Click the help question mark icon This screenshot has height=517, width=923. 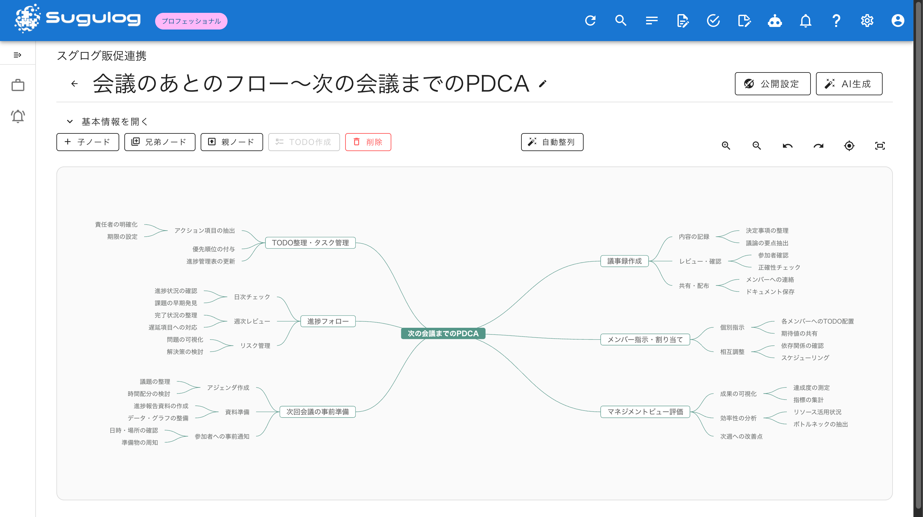pos(836,21)
